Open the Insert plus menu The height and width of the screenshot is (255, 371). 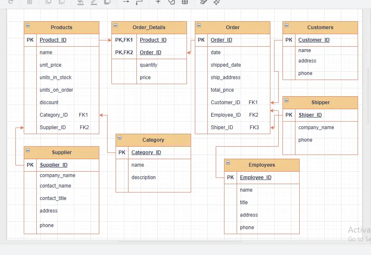coord(158,2)
